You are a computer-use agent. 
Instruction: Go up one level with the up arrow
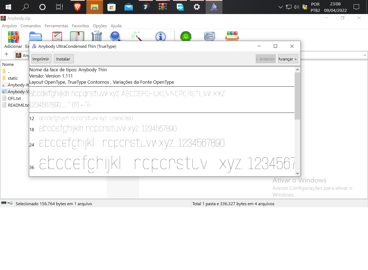(6, 55)
